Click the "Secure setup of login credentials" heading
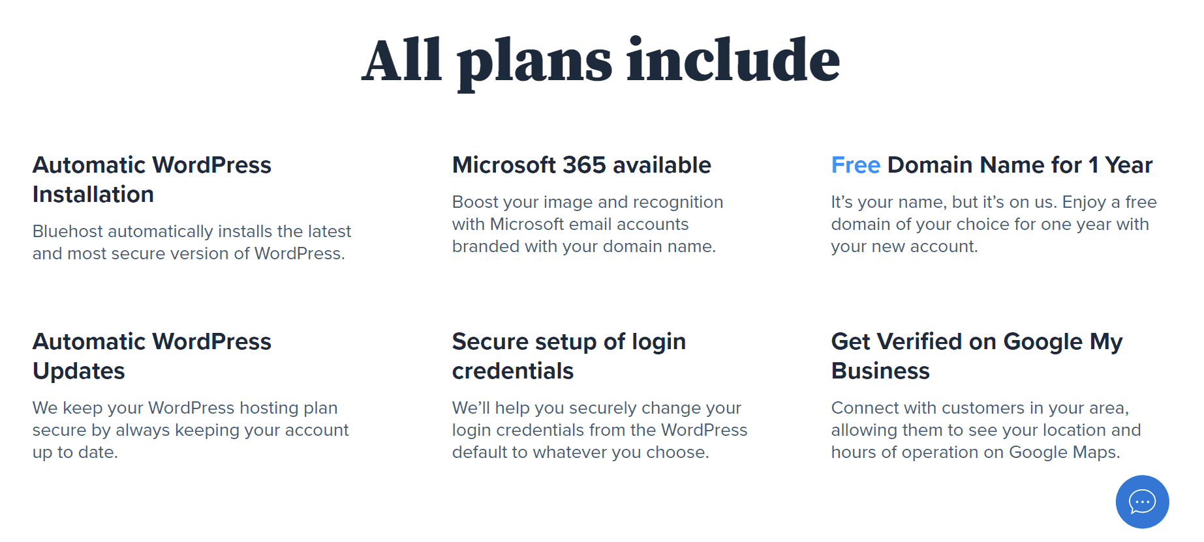Image resolution: width=1204 pixels, height=542 pixels. click(568, 356)
